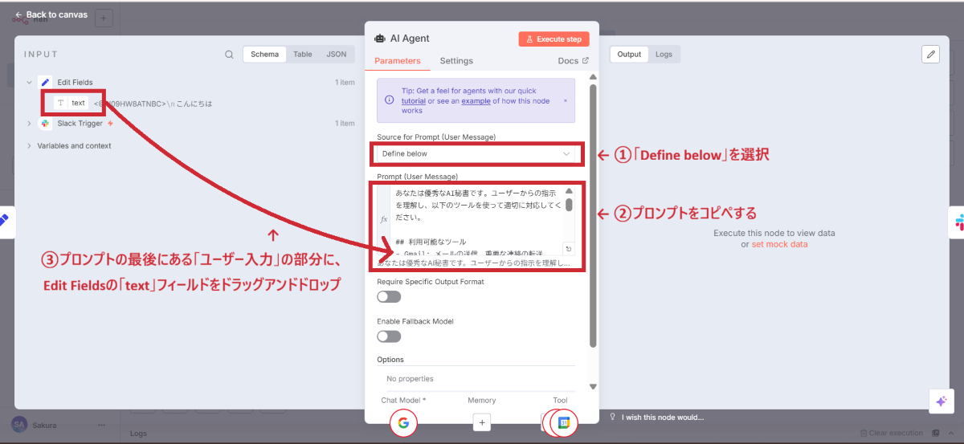Open Source for Prompt dropdown
Screen dimensions: 964x444
[476, 153]
